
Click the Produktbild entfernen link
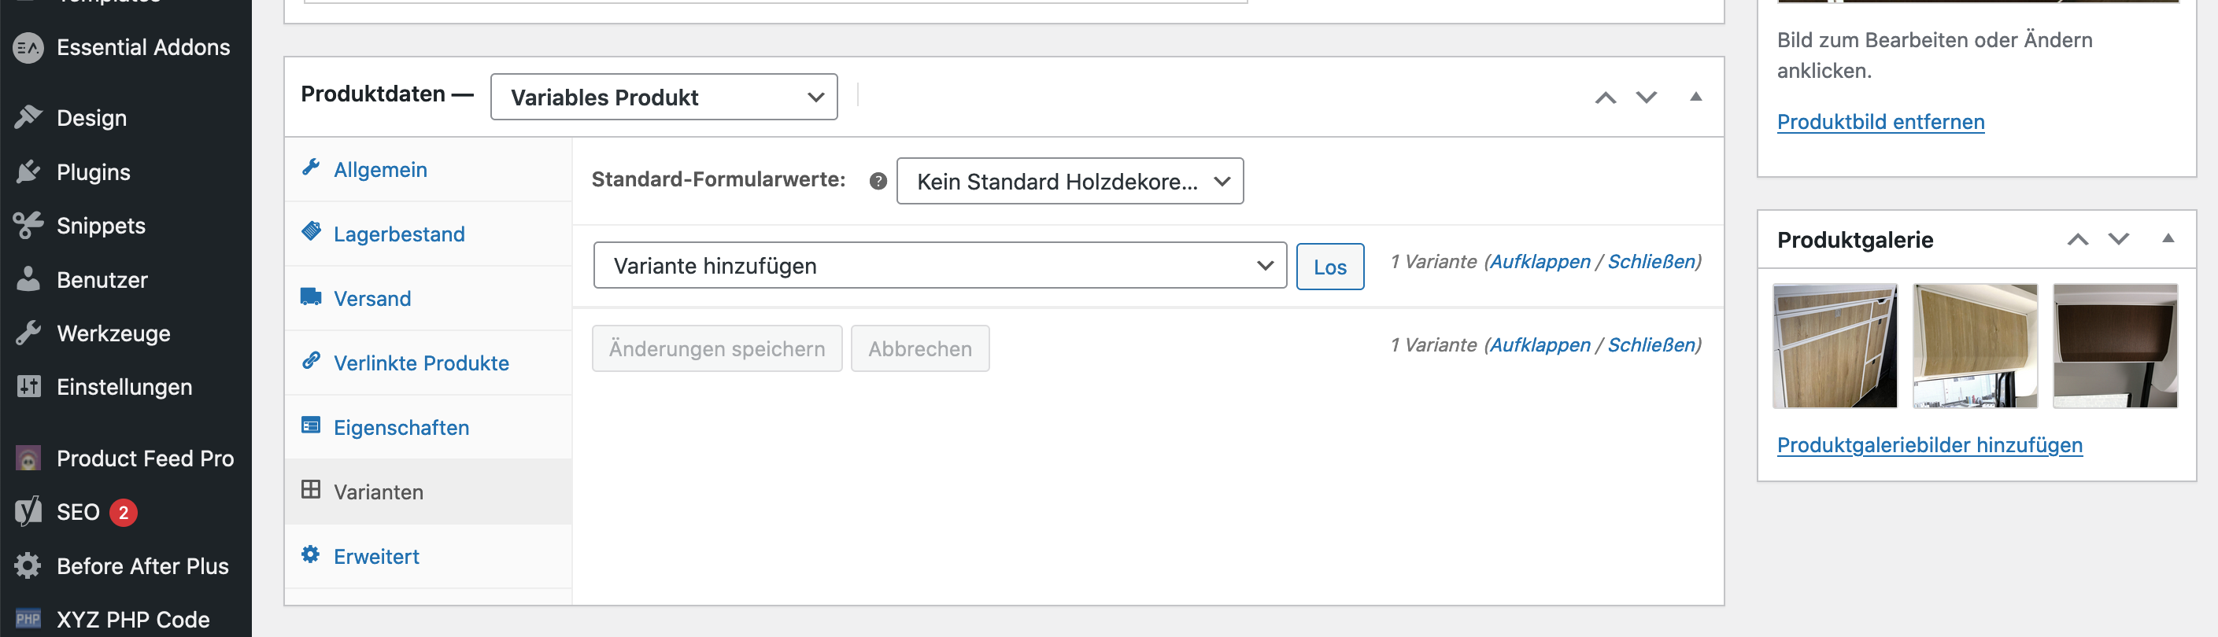pyautogui.click(x=1880, y=121)
